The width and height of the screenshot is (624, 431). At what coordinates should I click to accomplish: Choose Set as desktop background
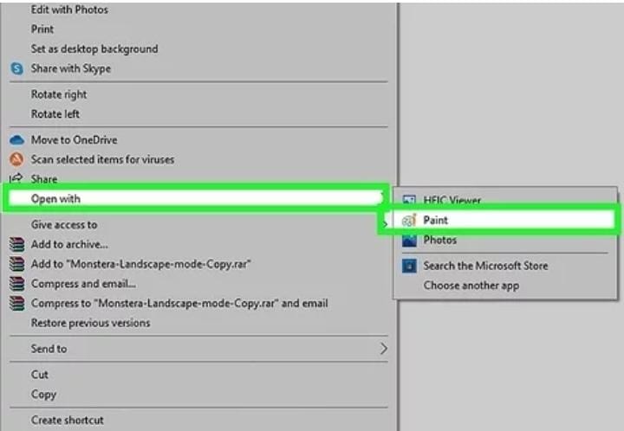pos(94,49)
